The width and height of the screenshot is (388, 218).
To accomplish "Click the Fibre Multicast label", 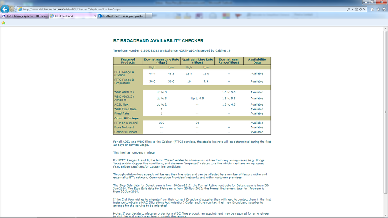I will [x=124, y=128].
